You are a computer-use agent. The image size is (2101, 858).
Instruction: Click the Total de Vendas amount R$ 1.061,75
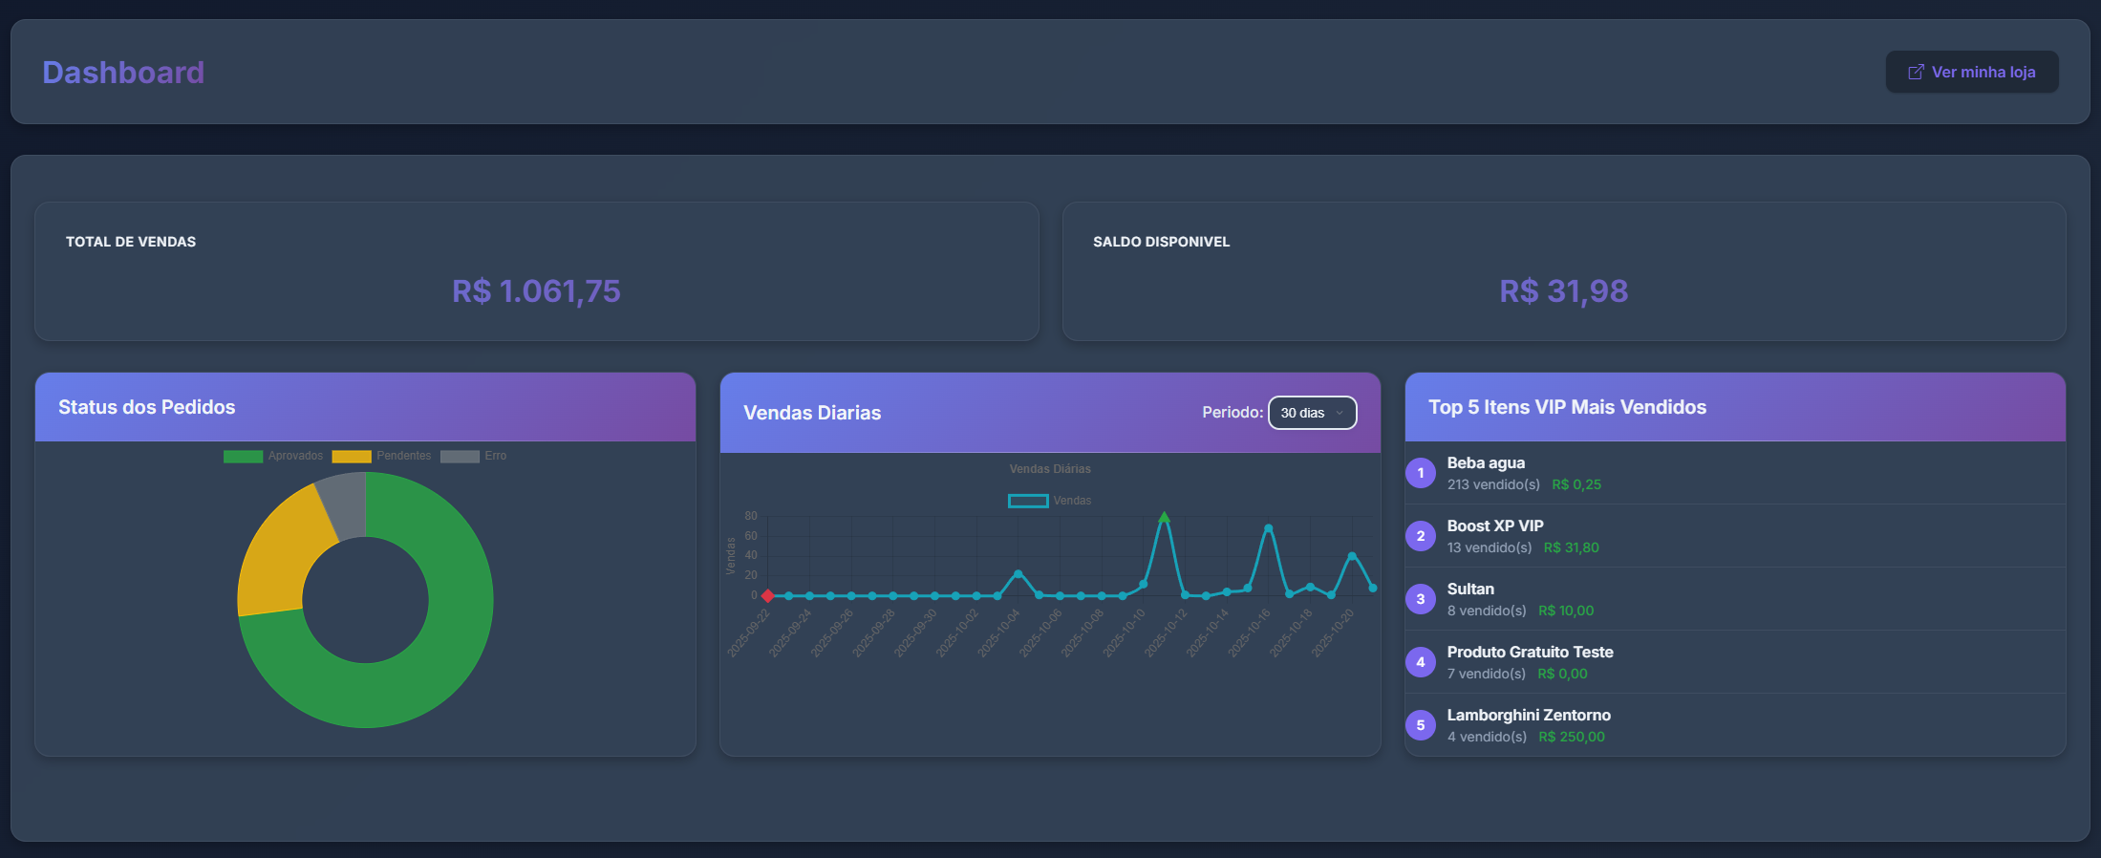tap(536, 291)
